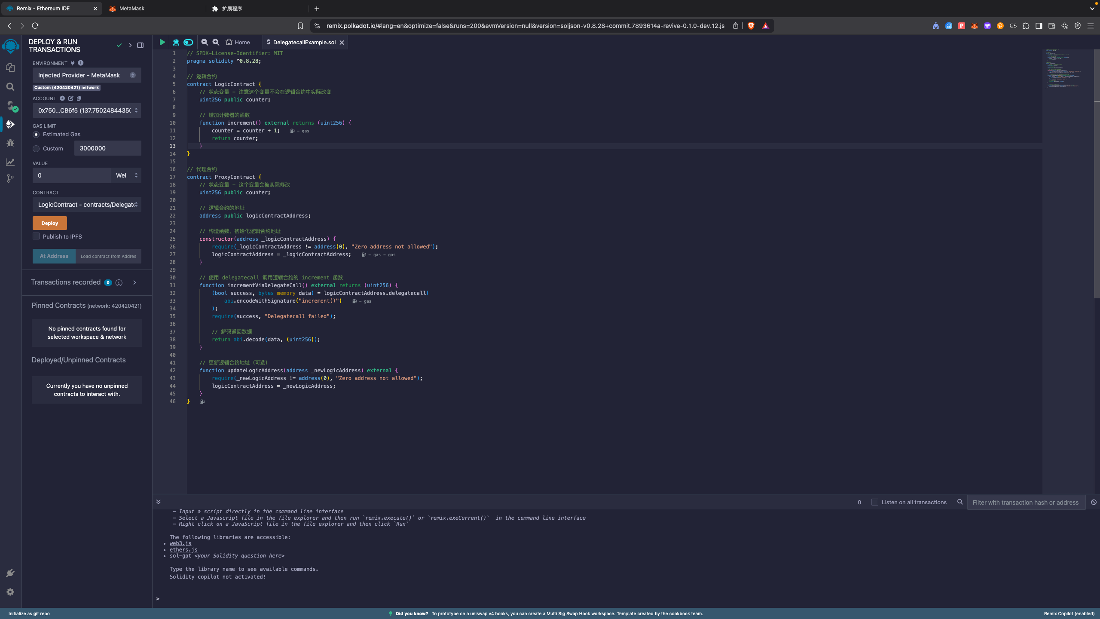Click the custom gas limit 3000000 field
Screen dimensions: 1100x619
[108, 148]
